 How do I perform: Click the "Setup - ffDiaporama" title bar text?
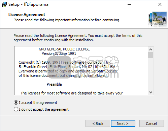pos(28,4)
